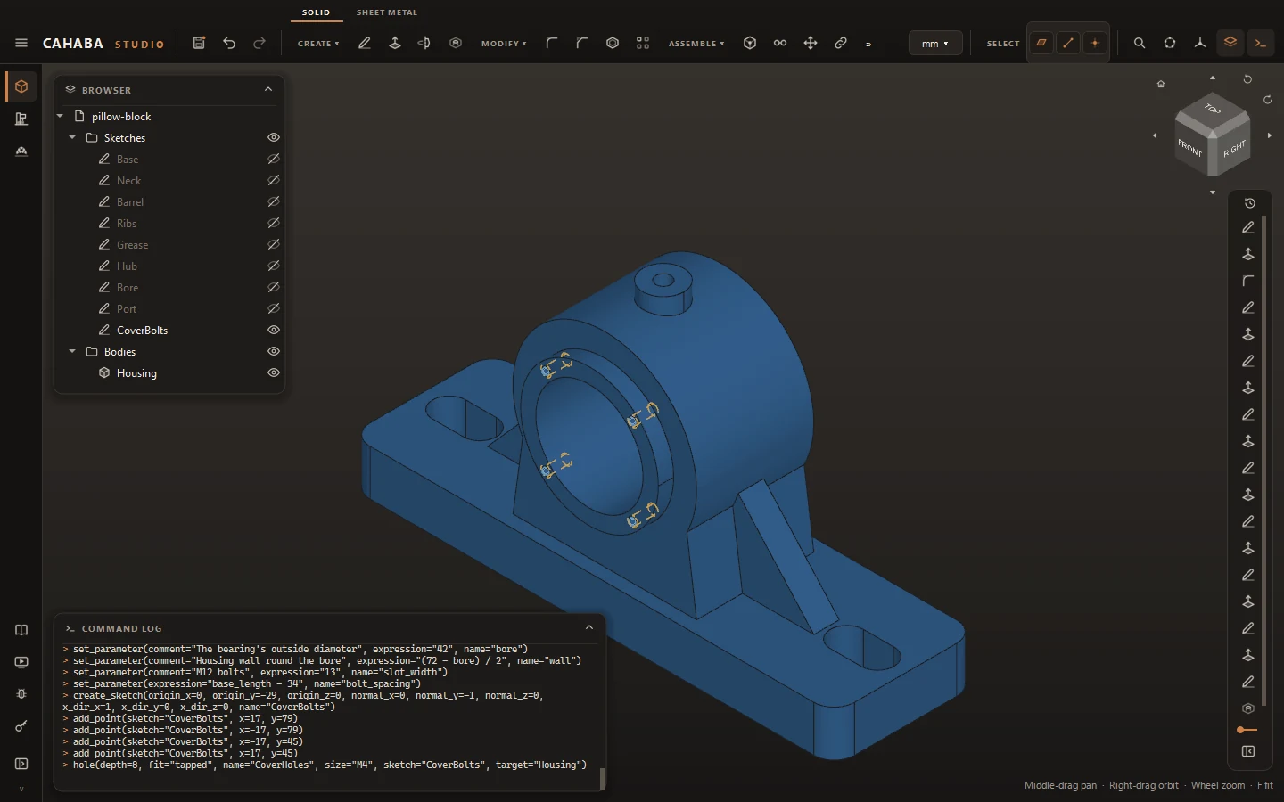
Task: Open the MODIFY dropdown menu
Action: [504, 44]
